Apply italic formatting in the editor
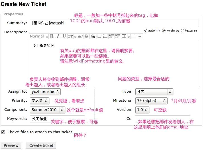This screenshot has width=204, height=150. pyautogui.click(x=58, y=36)
